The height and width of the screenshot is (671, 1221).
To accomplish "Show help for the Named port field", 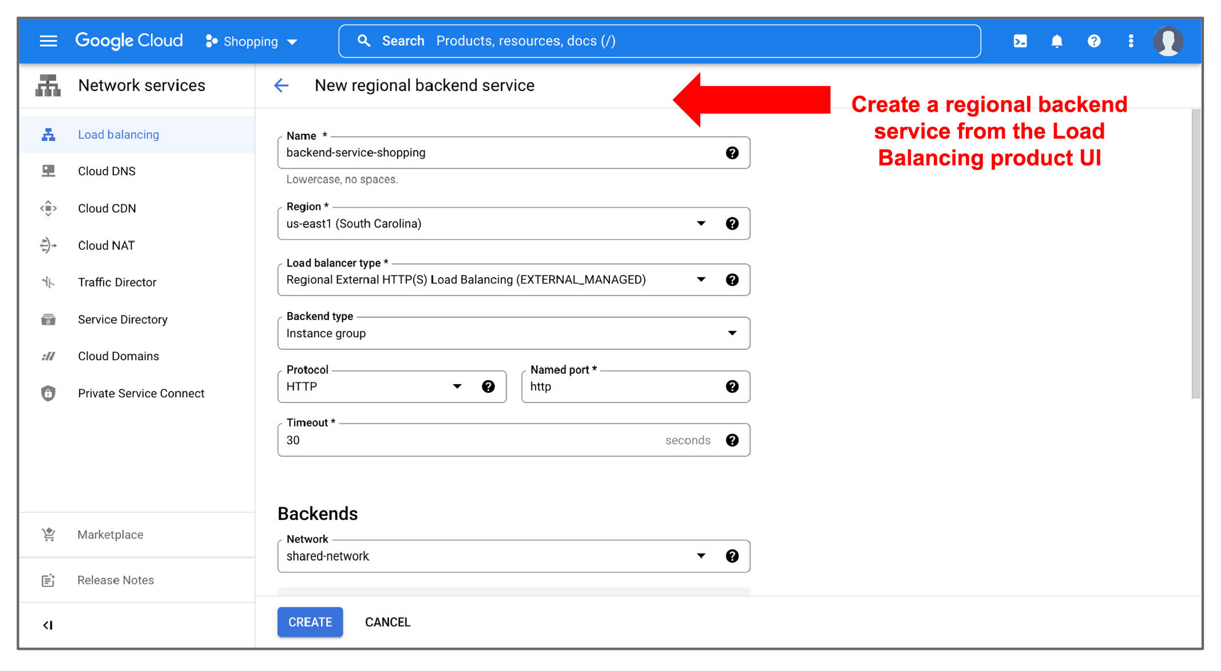I will (x=732, y=387).
